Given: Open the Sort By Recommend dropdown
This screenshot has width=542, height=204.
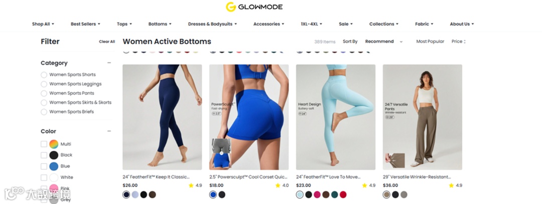Looking at the screenshot, I should [384, 41].
